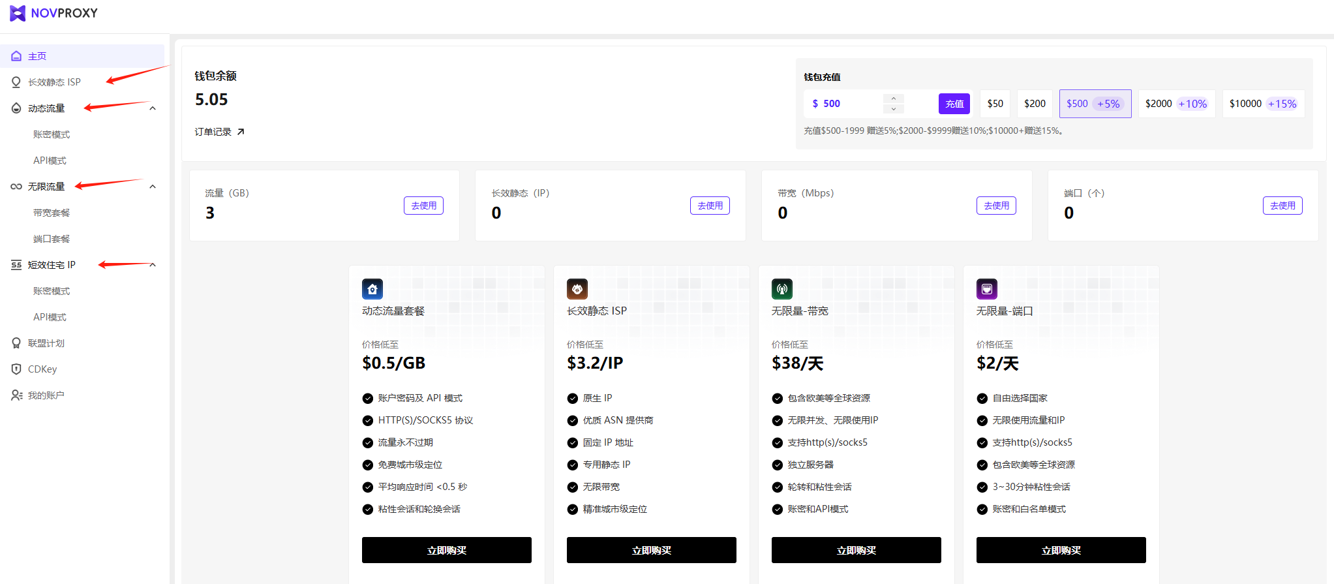Image resolution: width=1334 pixels, height=584 pixels.
Task: Open 账密模式 under 动态流量
Action: point(52,134)
